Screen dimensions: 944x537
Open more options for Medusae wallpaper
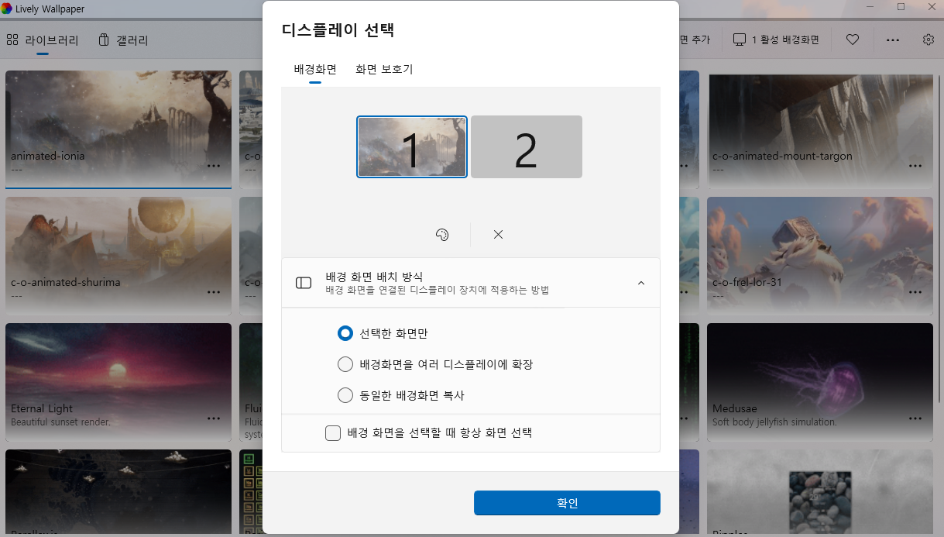(915, 418)
